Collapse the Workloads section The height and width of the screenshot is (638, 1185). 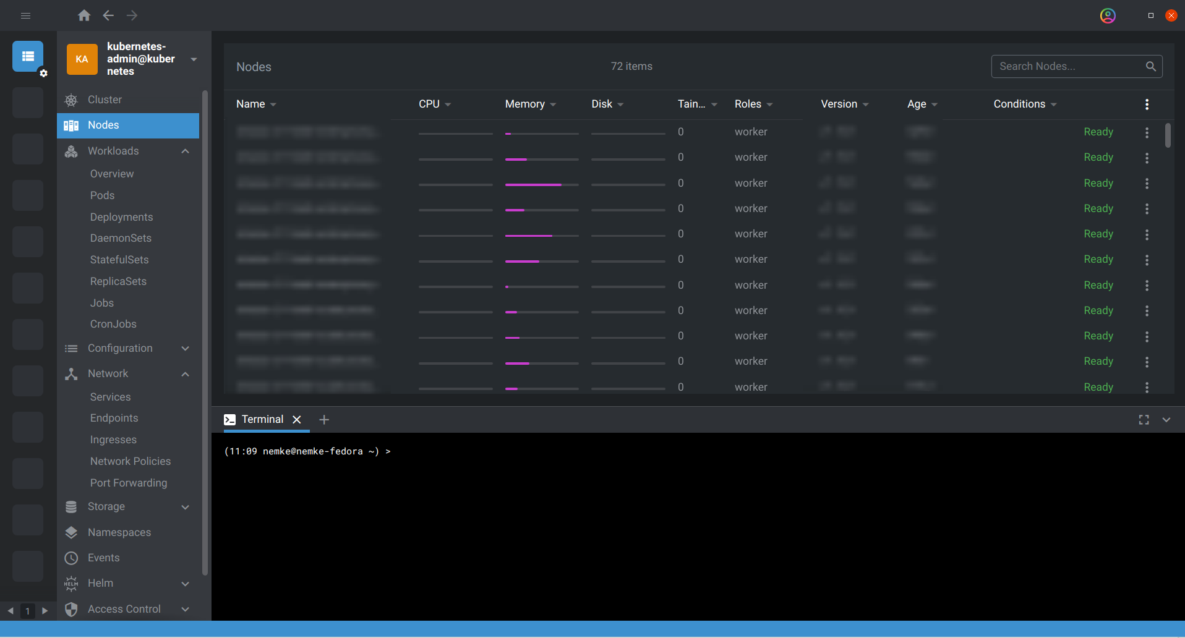(x=185, y=151)
